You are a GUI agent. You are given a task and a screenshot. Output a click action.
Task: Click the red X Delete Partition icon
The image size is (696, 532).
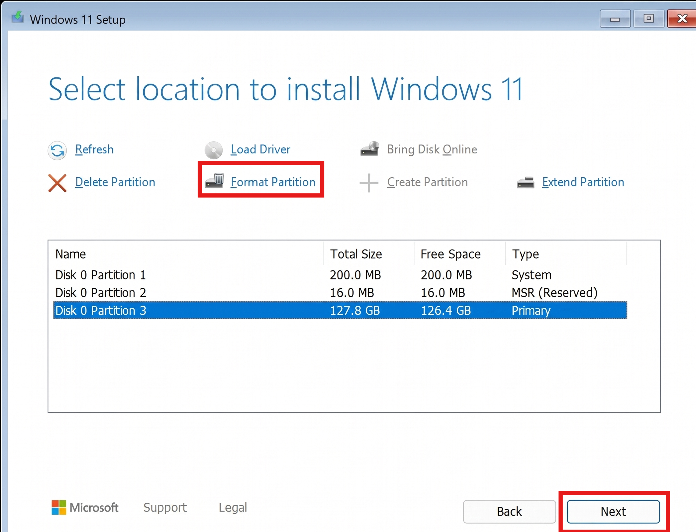(57, 183)
